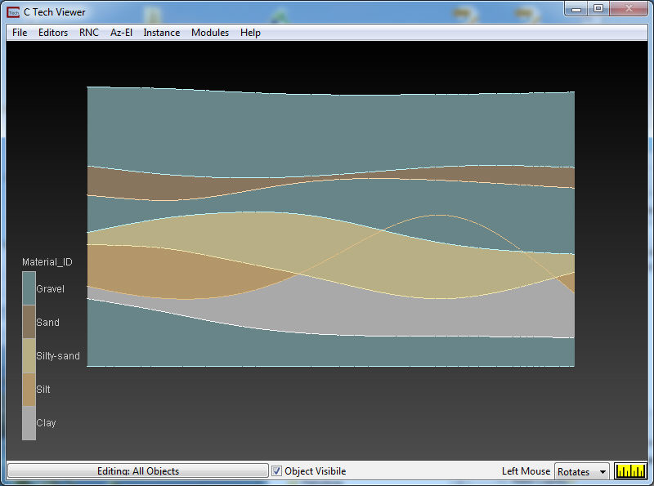This screenshot has height=486, width=654.
Task: Open the Editors menu
Action: tap(53, 33)
